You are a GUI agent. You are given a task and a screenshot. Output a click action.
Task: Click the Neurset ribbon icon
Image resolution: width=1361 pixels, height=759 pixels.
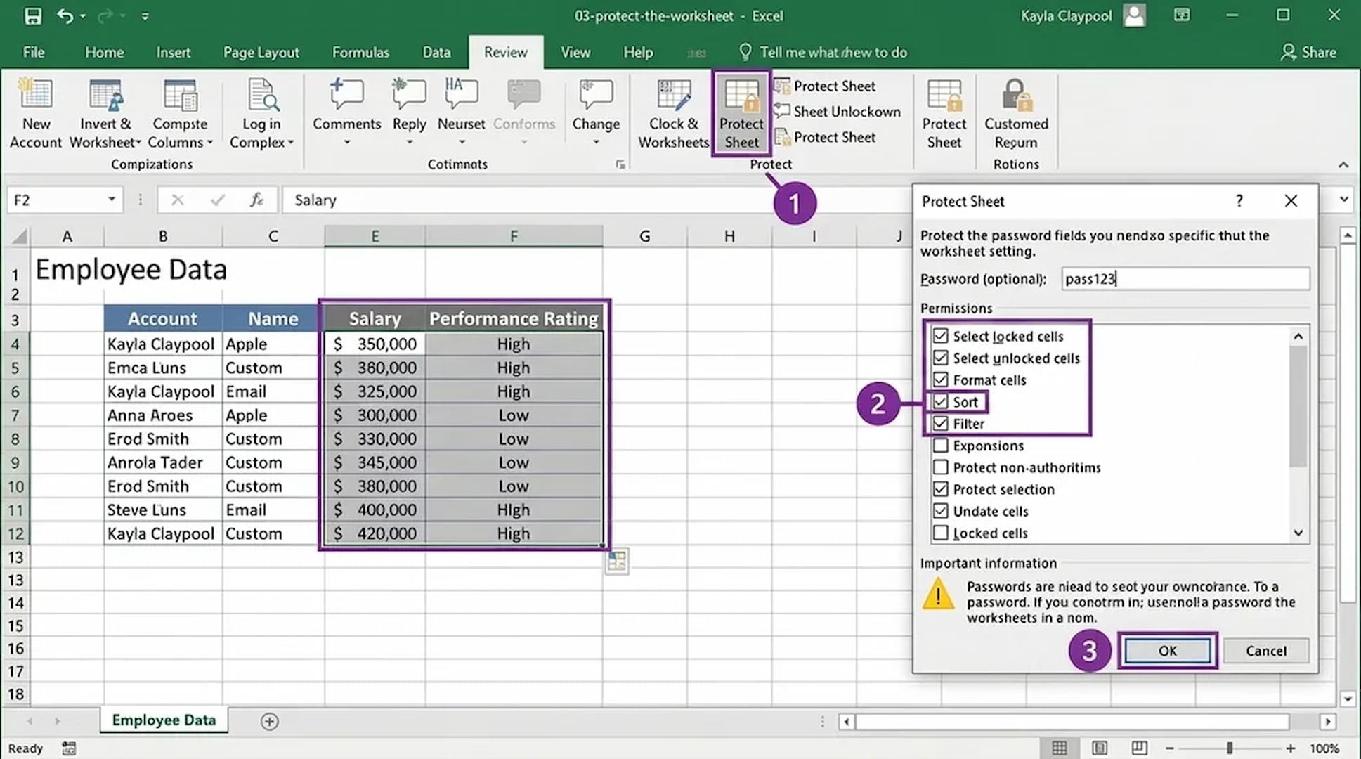pos(461,94)
